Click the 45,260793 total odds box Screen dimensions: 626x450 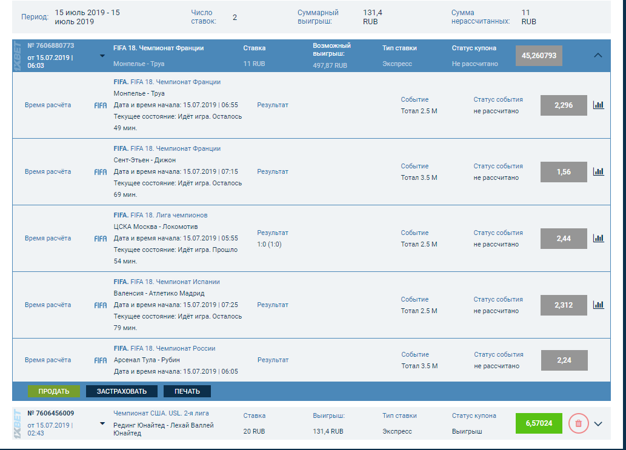(539, 55)
